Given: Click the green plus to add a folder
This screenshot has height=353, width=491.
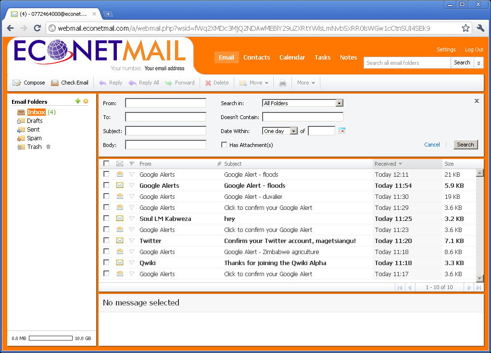Looking at the screenshot, I should tap(77, 101).
